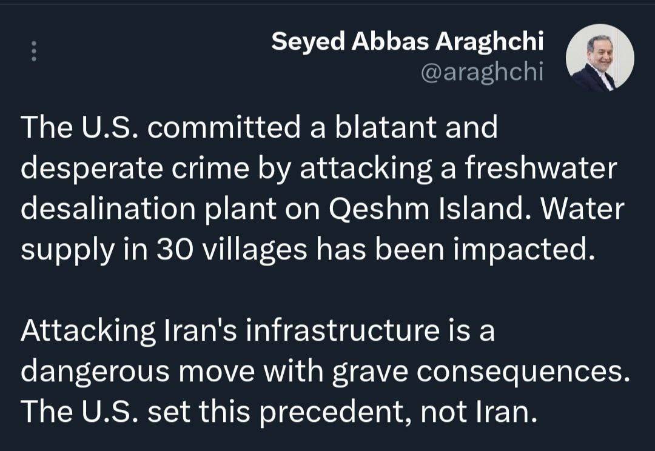This screenshot has width=655, height=451.
Task: Click the @araghchi handle
Action: (x=482, y=73)
